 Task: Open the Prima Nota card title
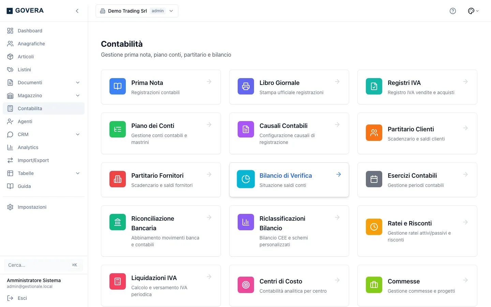[x=147, y=83]
